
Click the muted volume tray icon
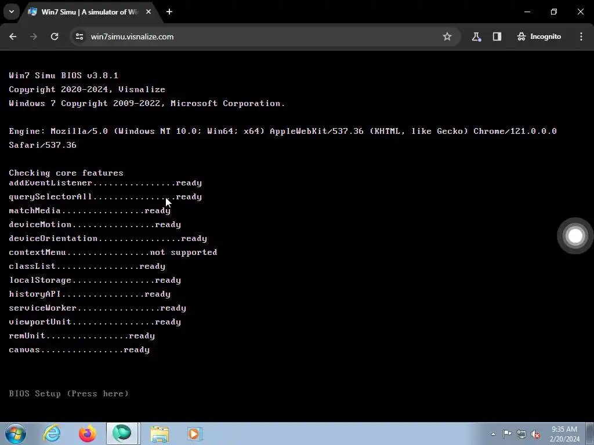tap(535, 434)
